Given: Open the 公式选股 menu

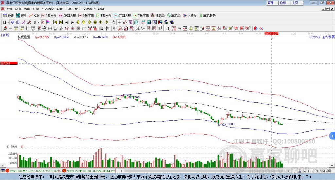Looking at the screenshot, I should (48, 9).
